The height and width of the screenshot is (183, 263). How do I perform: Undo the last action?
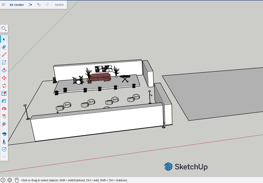tap(39, 4)
